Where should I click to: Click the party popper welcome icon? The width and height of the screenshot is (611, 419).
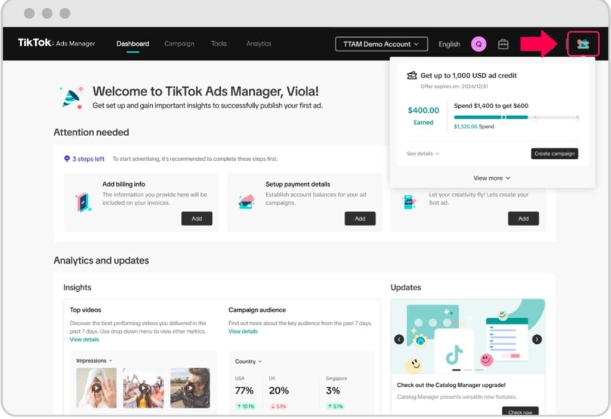click(x=72, y=97)
